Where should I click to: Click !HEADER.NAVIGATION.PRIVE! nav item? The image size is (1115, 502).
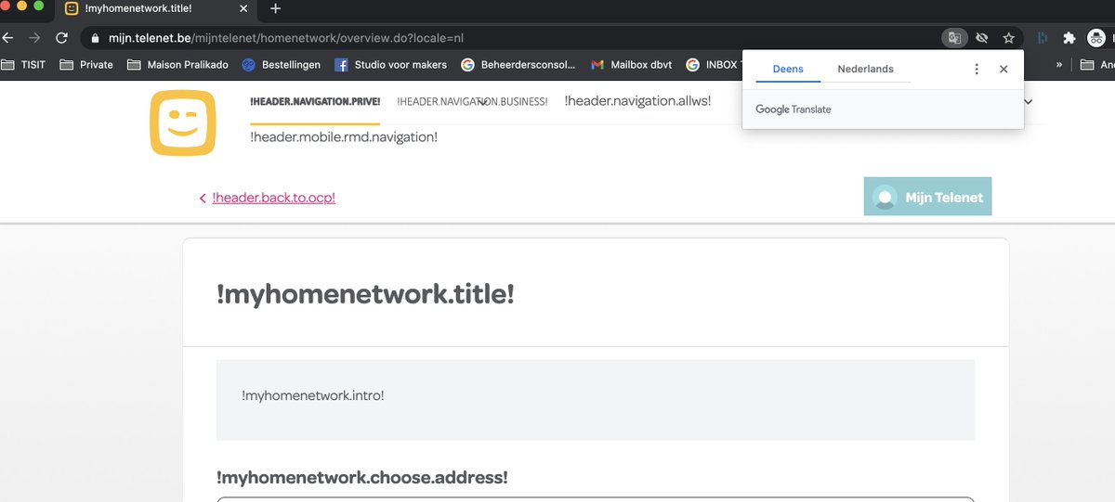(315, 102)
